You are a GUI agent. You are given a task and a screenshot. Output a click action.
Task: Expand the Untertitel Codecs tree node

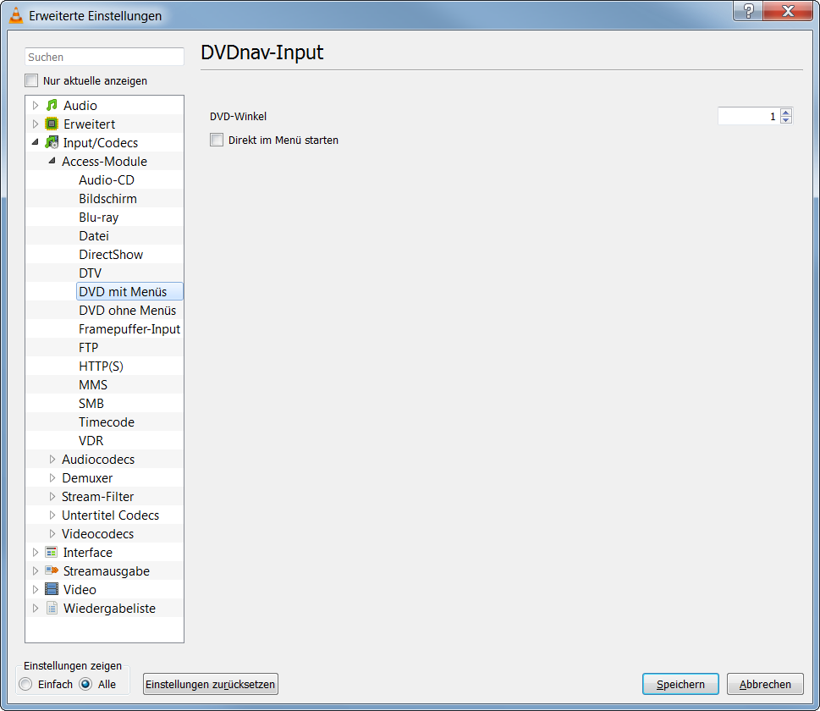click(52, 515)
